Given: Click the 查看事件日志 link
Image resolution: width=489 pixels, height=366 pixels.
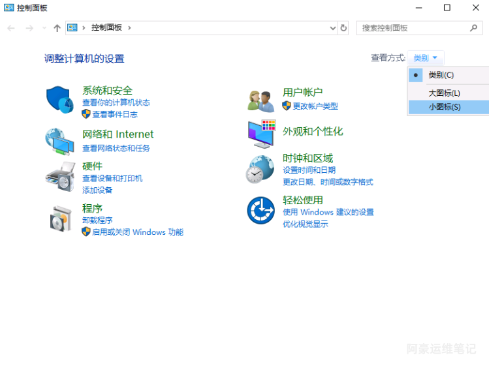Looking at the screenshot, I should coord(114,114).
